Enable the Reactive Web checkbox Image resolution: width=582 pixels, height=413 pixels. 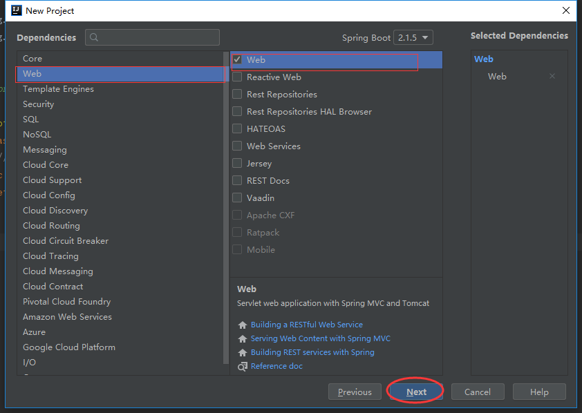click(238, 77)
